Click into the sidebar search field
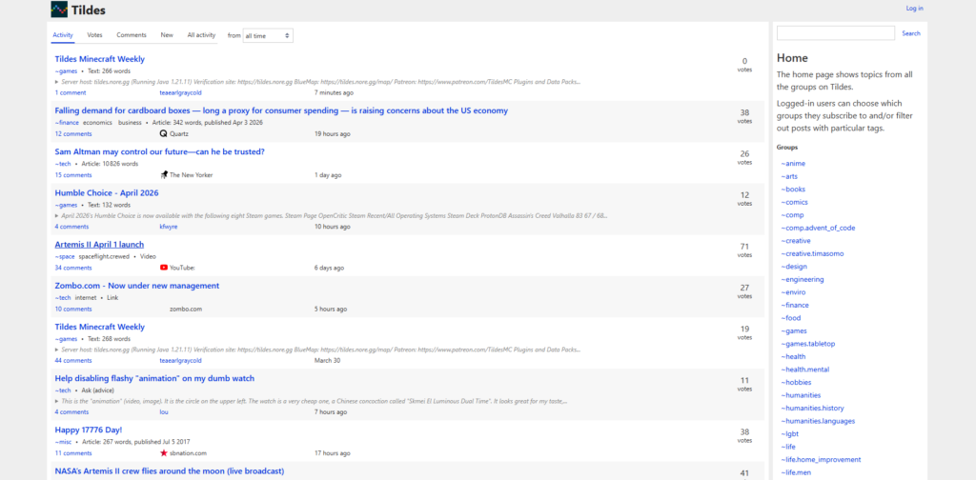Viewport: 976px width, 480px height. point(835,33)
